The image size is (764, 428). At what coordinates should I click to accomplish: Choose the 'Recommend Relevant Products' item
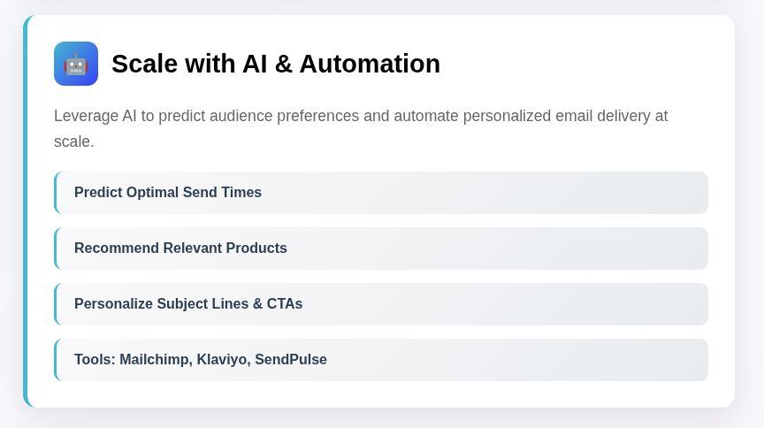pos(381,248)
